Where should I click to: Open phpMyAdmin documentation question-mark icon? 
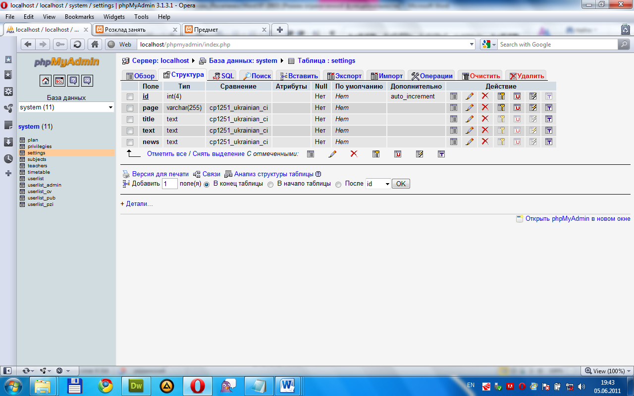click(73, 81)
